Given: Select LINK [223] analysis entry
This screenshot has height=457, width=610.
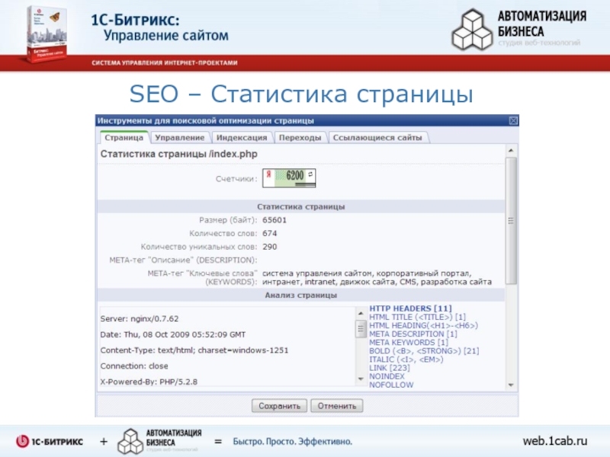Looking at the screenshot, I should (x=390, y=368).
